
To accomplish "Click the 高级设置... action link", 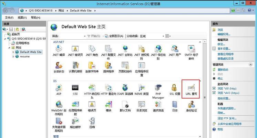I will pos(224,98).
